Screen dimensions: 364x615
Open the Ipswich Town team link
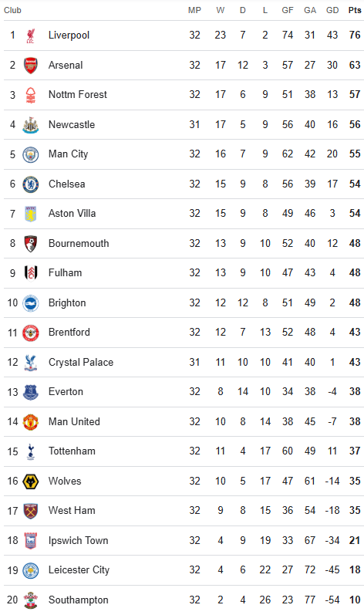click(78, 540)
